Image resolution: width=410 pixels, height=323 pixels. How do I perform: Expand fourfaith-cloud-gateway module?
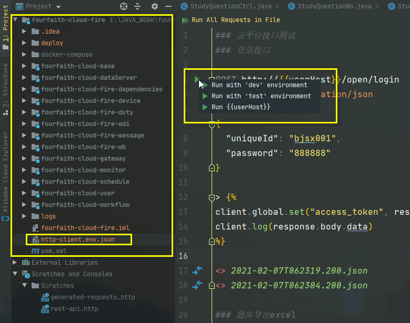coord(24,159)
